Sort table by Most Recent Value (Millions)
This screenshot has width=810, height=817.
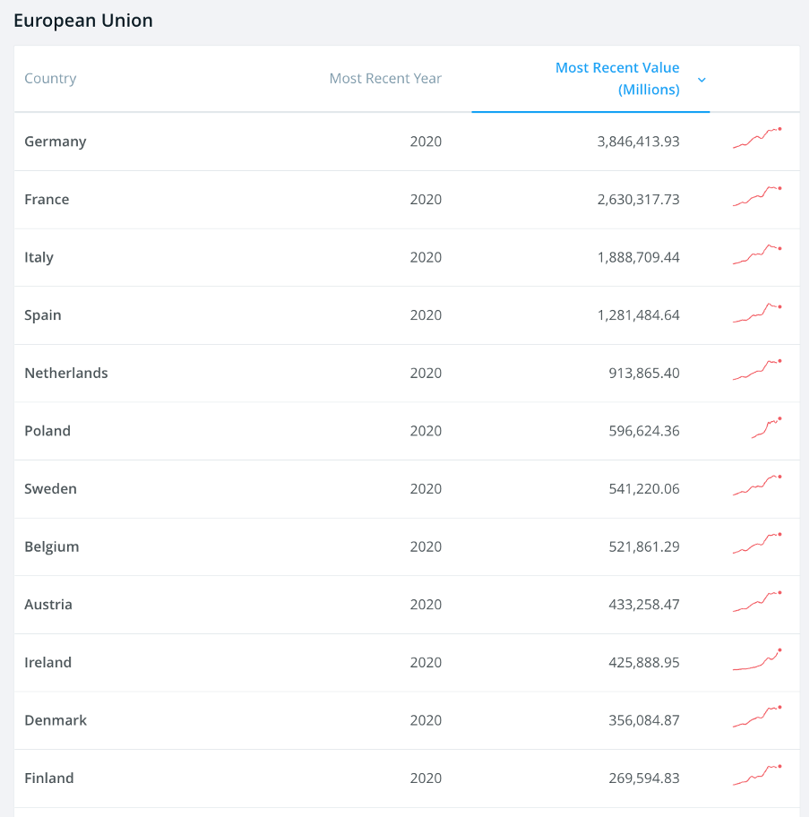[617, 79]
